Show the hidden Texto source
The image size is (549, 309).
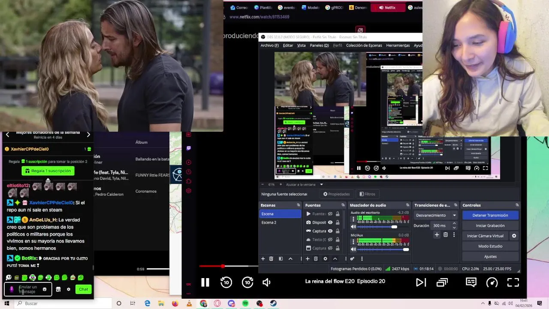click(x=330, y=239)
